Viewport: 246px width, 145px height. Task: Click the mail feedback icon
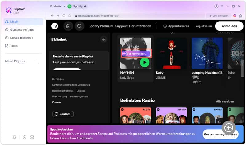(x=32, y=137)
